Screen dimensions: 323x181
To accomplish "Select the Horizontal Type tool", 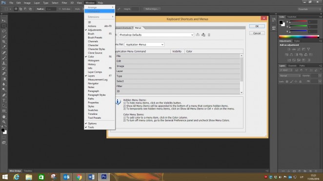I will 4,100.
